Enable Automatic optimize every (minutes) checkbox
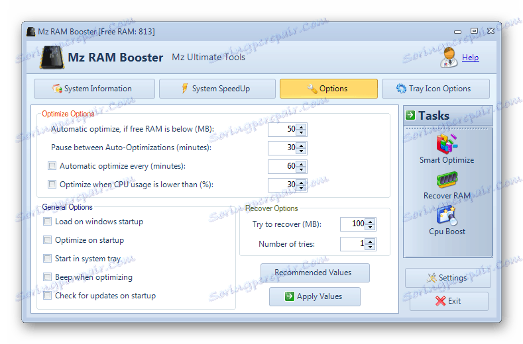The image size is (523, 344). 52,166
